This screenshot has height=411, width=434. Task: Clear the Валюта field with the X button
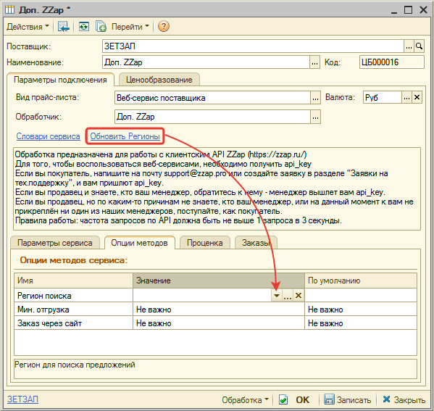[417, 97]
